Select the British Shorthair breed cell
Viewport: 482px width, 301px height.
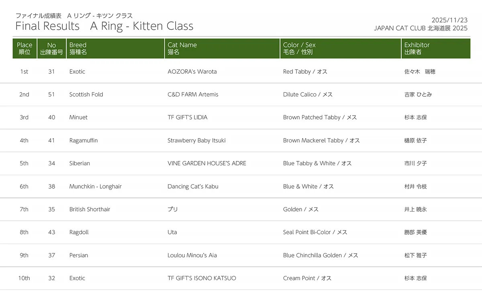[x=90, y=209]
